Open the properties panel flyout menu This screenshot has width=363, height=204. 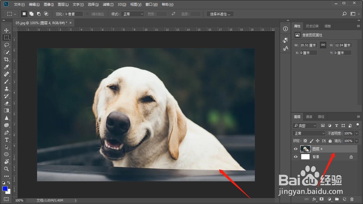358,26
